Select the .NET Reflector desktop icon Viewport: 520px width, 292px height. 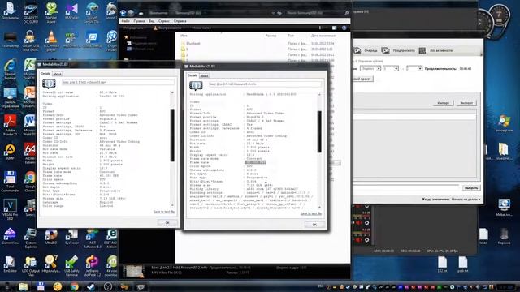pos(92,238)
